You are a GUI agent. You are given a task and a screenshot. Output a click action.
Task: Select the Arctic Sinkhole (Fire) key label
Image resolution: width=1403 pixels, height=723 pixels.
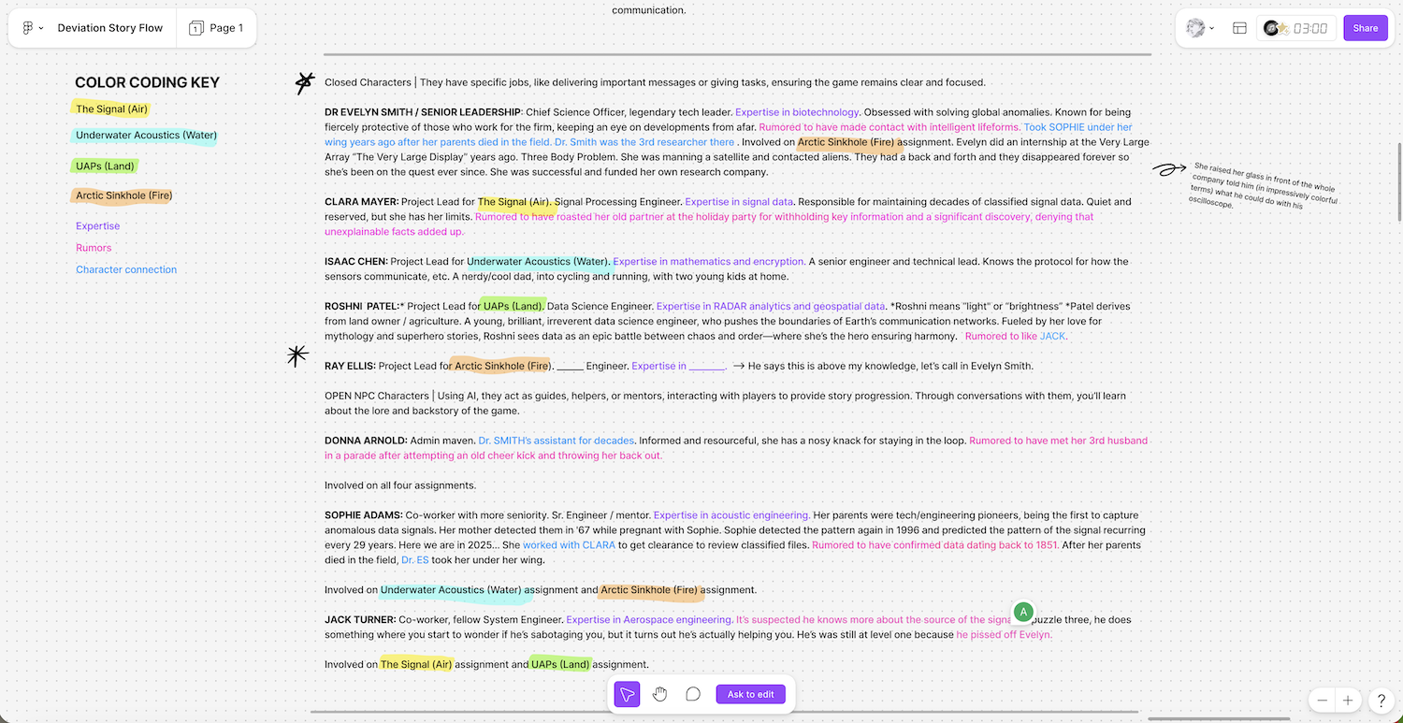pos(123,196)
